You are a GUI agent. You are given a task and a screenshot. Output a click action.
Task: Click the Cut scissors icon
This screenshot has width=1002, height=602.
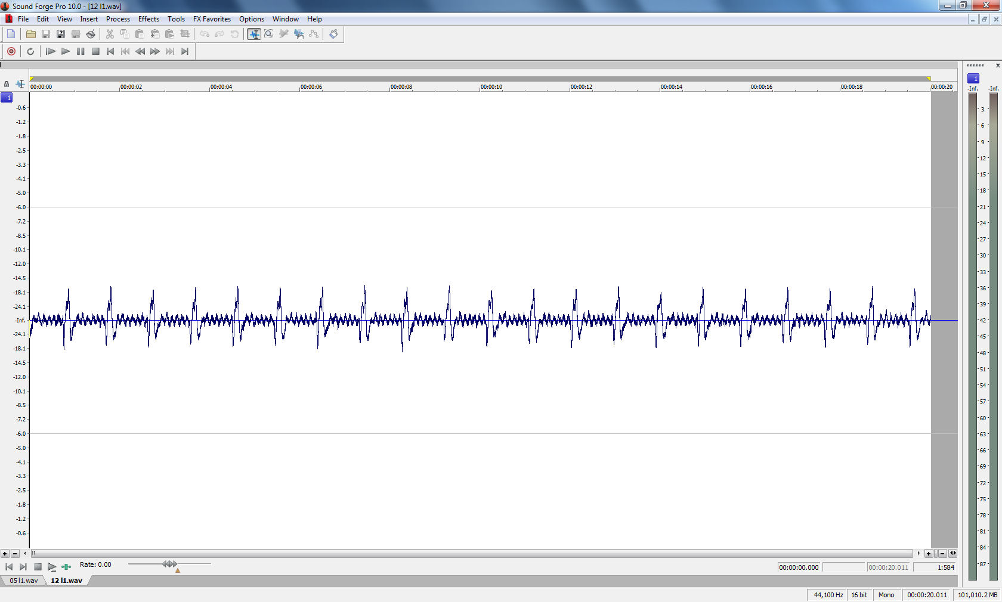click(110, 34)
